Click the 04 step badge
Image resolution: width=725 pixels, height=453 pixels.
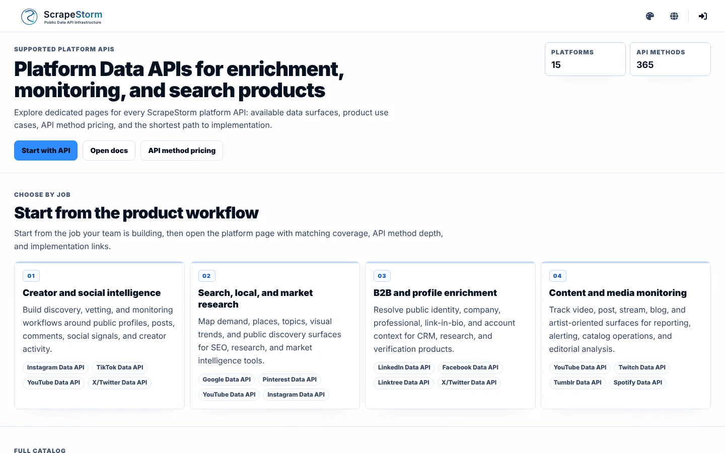point(557,276)
